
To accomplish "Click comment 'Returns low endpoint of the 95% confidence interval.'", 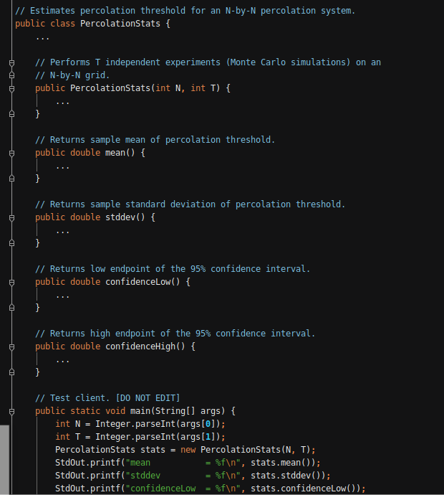I will (173, 269).
